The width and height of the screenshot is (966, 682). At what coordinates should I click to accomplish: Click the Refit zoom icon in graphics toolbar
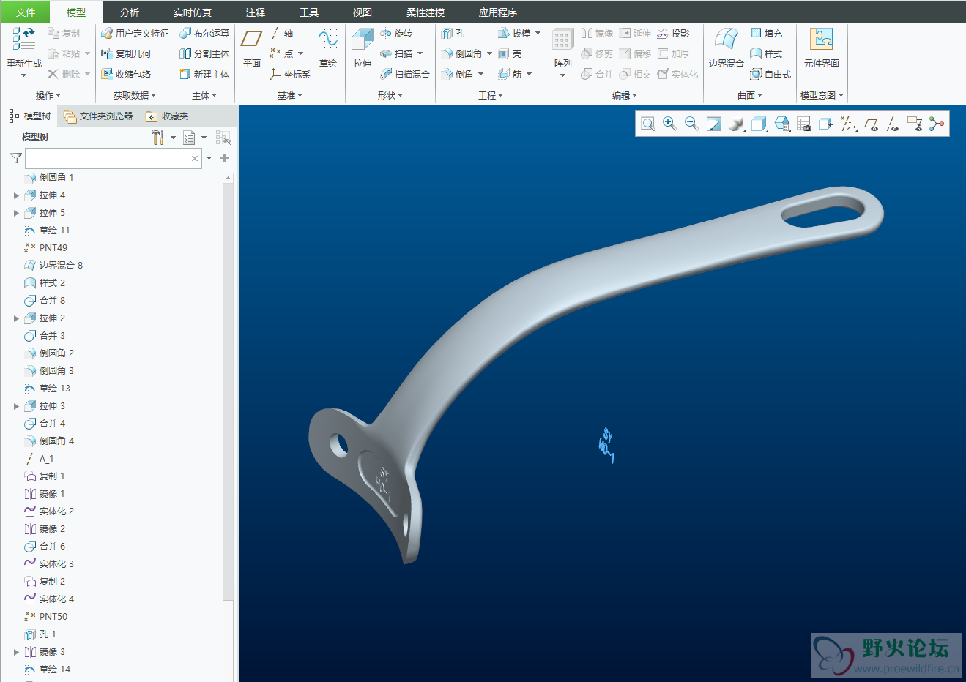[647, 124]
